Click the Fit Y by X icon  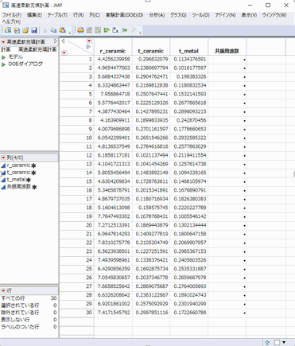(x=115, y=30)
